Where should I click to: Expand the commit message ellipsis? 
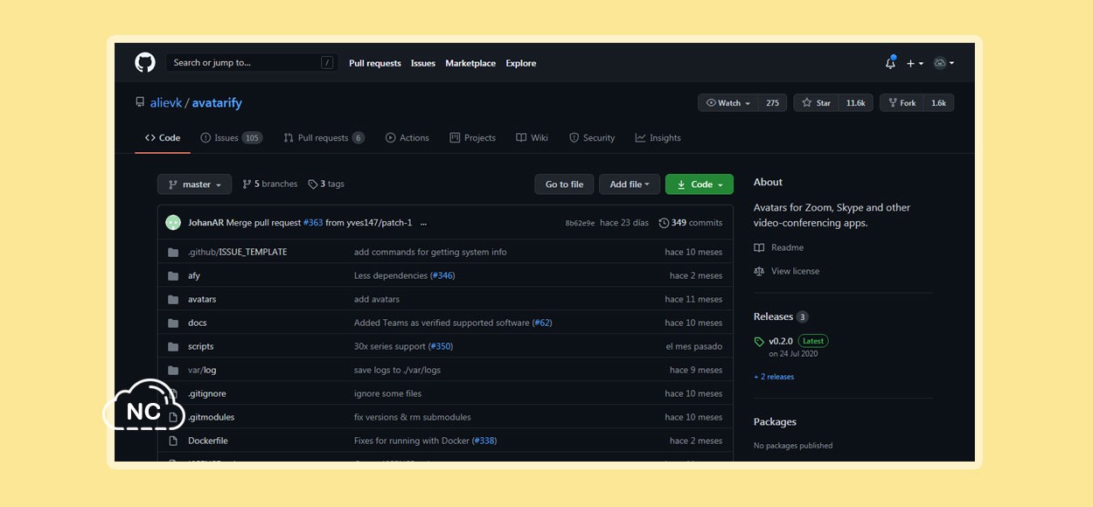423,223
